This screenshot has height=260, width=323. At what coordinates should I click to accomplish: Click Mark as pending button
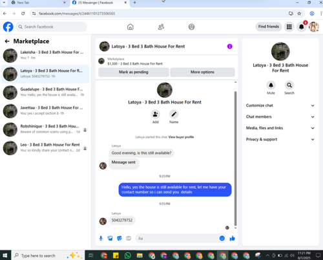(134, 72)
